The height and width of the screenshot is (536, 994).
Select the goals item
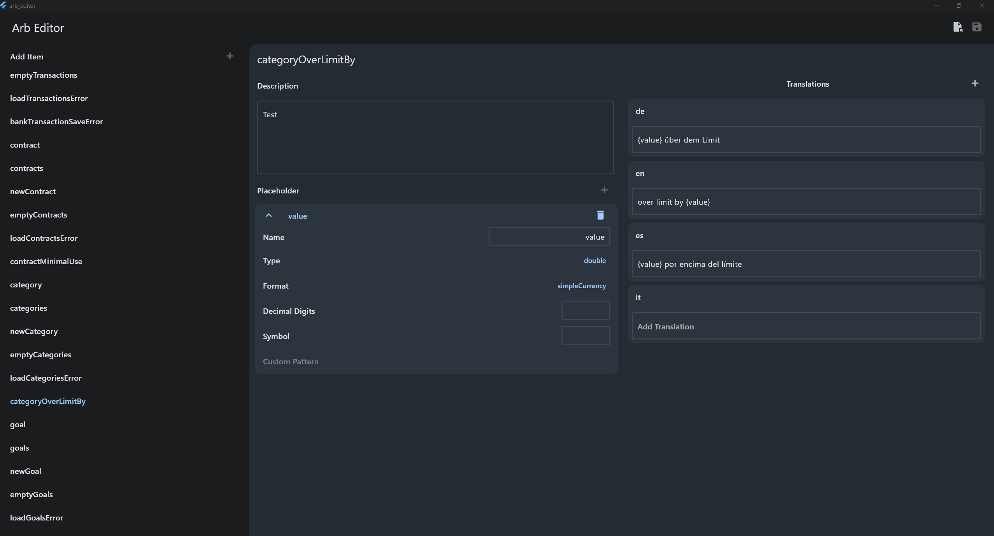[19, 448]
